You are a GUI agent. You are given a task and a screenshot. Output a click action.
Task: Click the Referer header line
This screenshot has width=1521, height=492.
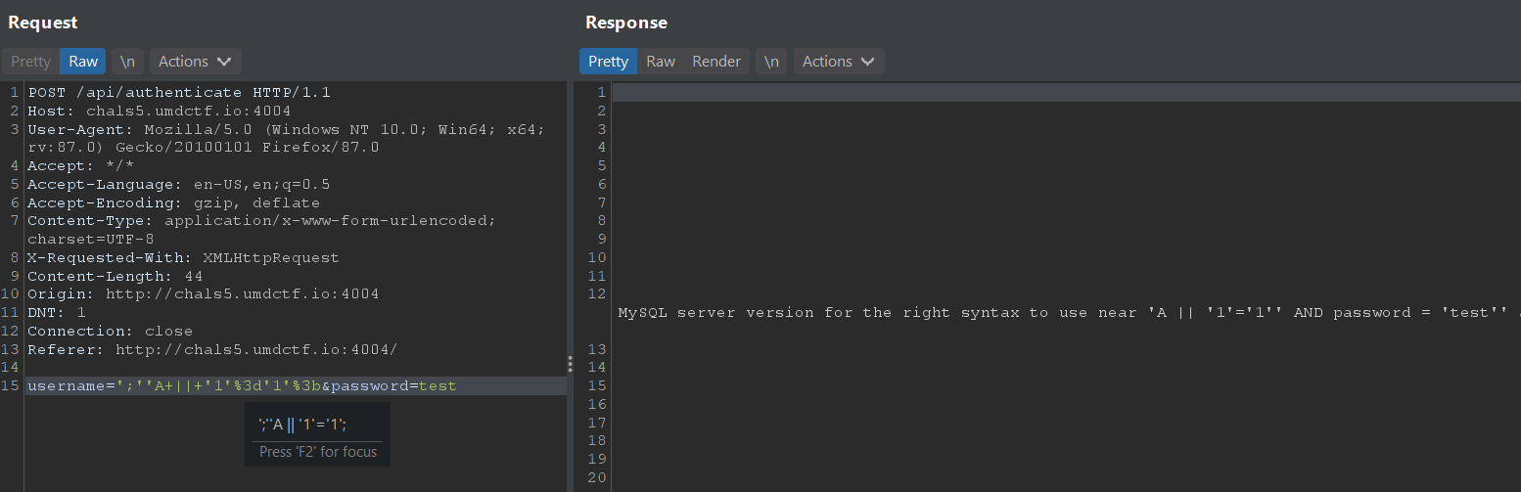pos(212,349)
